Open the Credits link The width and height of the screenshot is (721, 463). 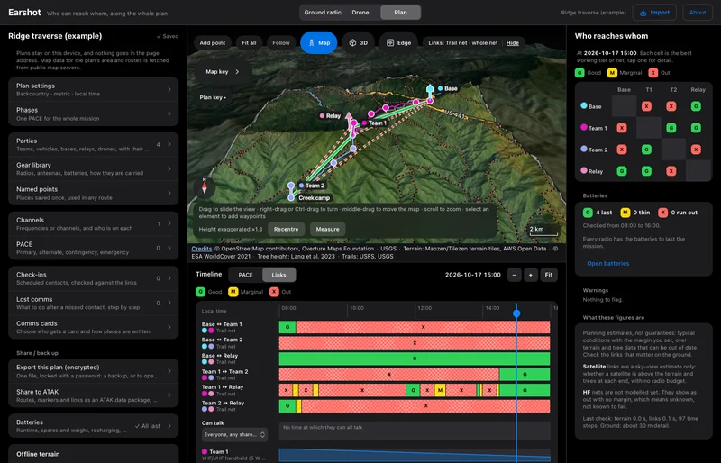click(x=201, y=249)
